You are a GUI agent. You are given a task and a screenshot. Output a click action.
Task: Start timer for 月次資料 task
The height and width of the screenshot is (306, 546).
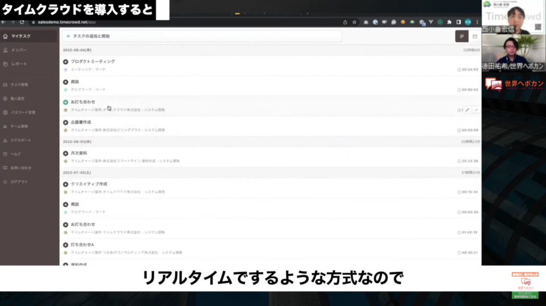pos(66,153)
